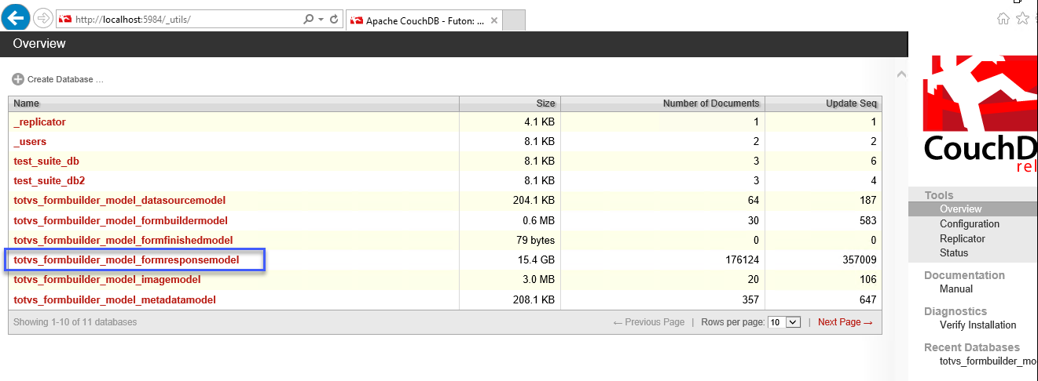Open the Manual under Documentation
Screen dimensions: 1038x381
pyautogui.click(x=956, y=288)
